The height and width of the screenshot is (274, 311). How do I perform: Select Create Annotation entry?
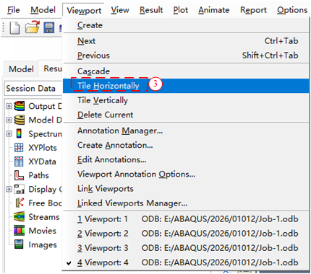coord(186,145)
